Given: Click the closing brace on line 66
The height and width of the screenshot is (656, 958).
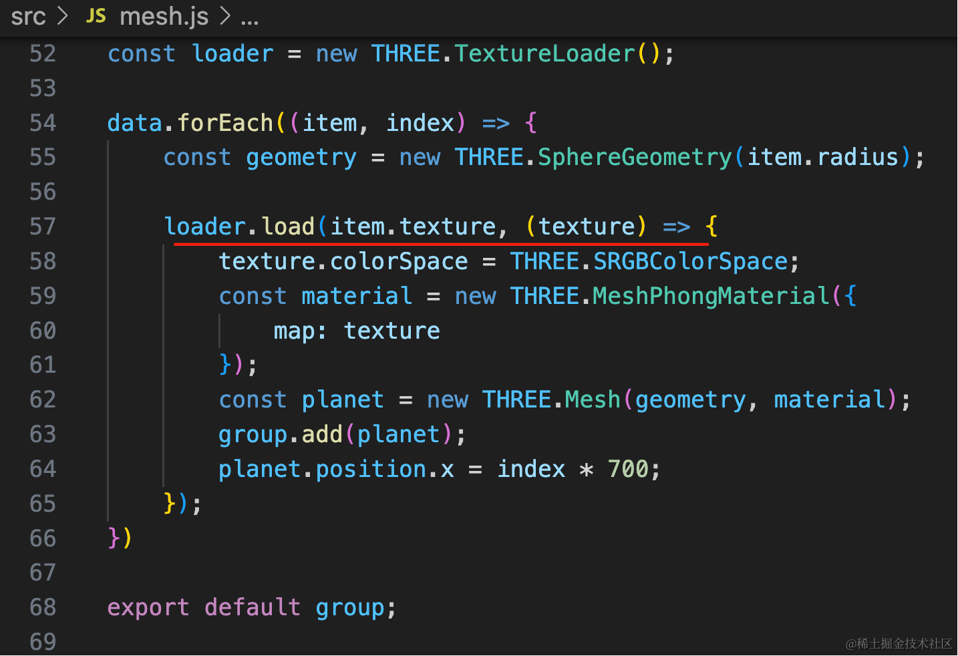Looking at the screenshot, I should pyautogui.click(x=114, y=538).
